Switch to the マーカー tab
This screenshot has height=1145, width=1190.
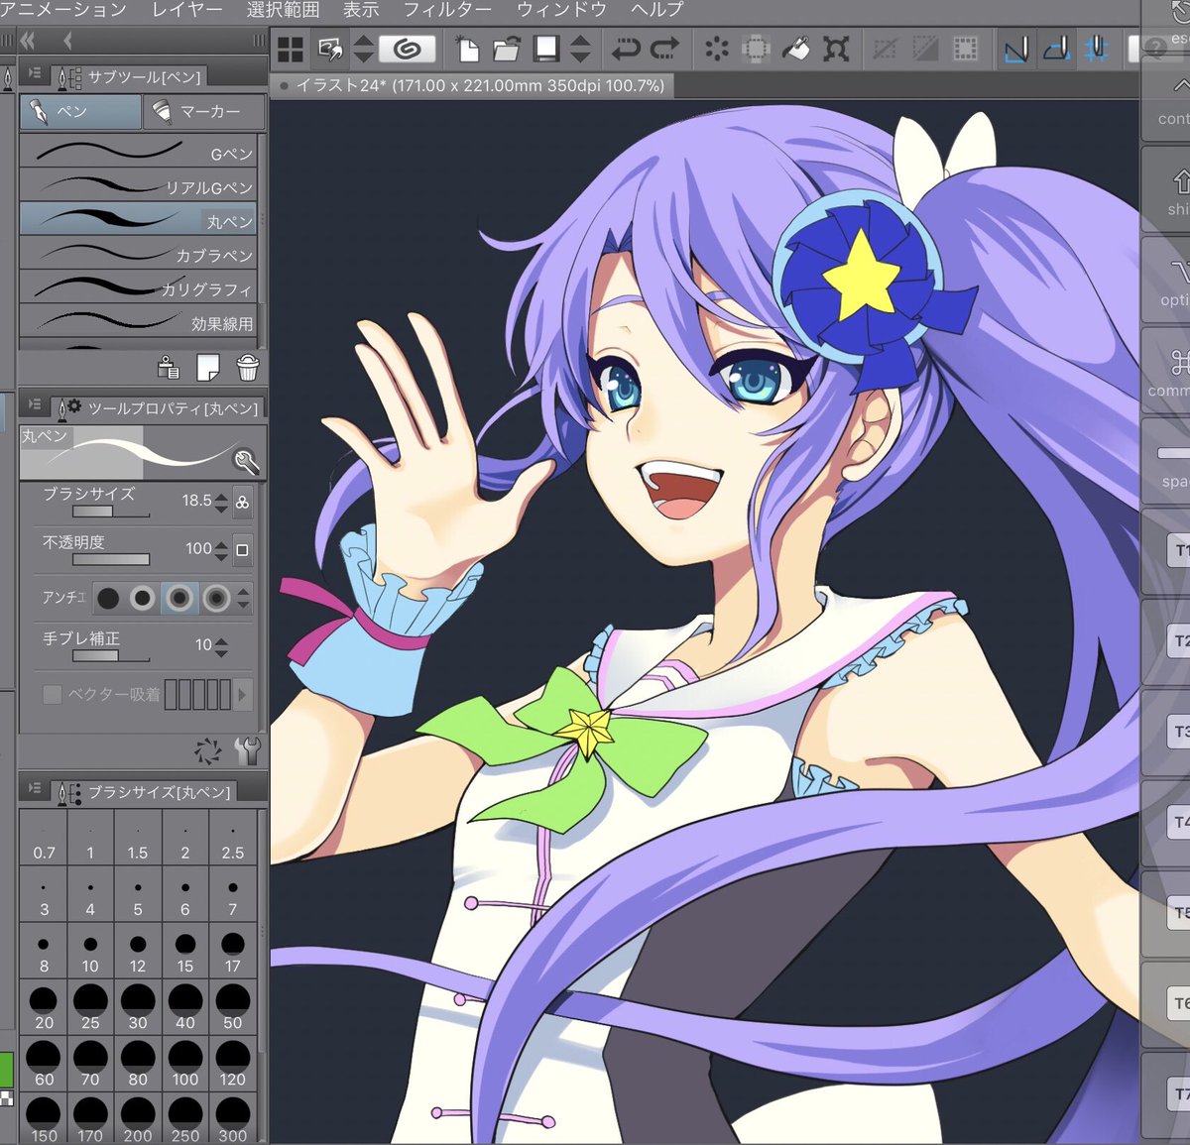[x=204, y=112]
